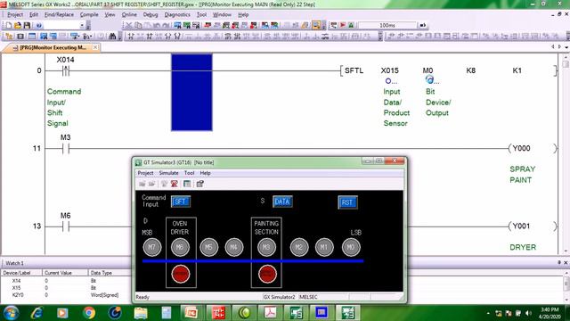
Task: Open the Compile menu
Action: coord(89,14)
